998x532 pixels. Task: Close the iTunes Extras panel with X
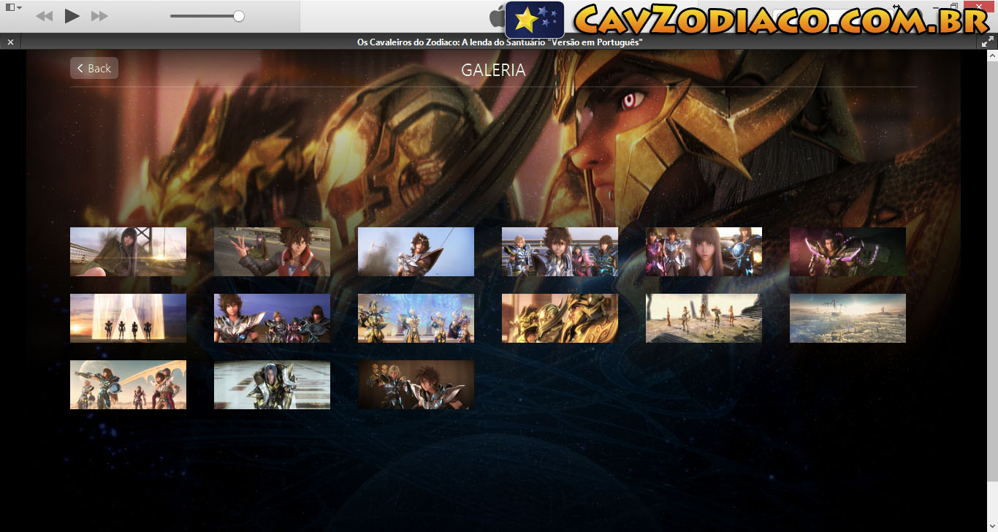(x=10, y=42)
